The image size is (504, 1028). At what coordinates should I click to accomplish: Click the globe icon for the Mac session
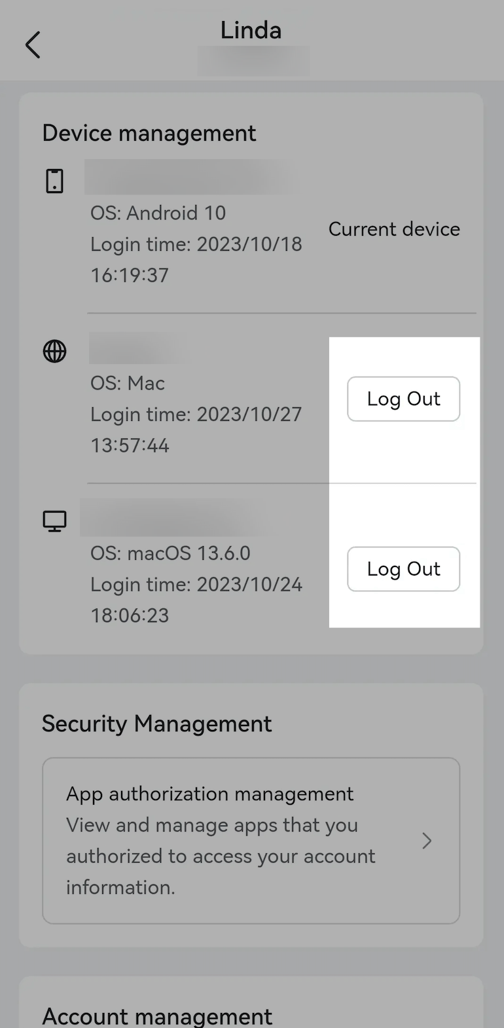(55, 351)
